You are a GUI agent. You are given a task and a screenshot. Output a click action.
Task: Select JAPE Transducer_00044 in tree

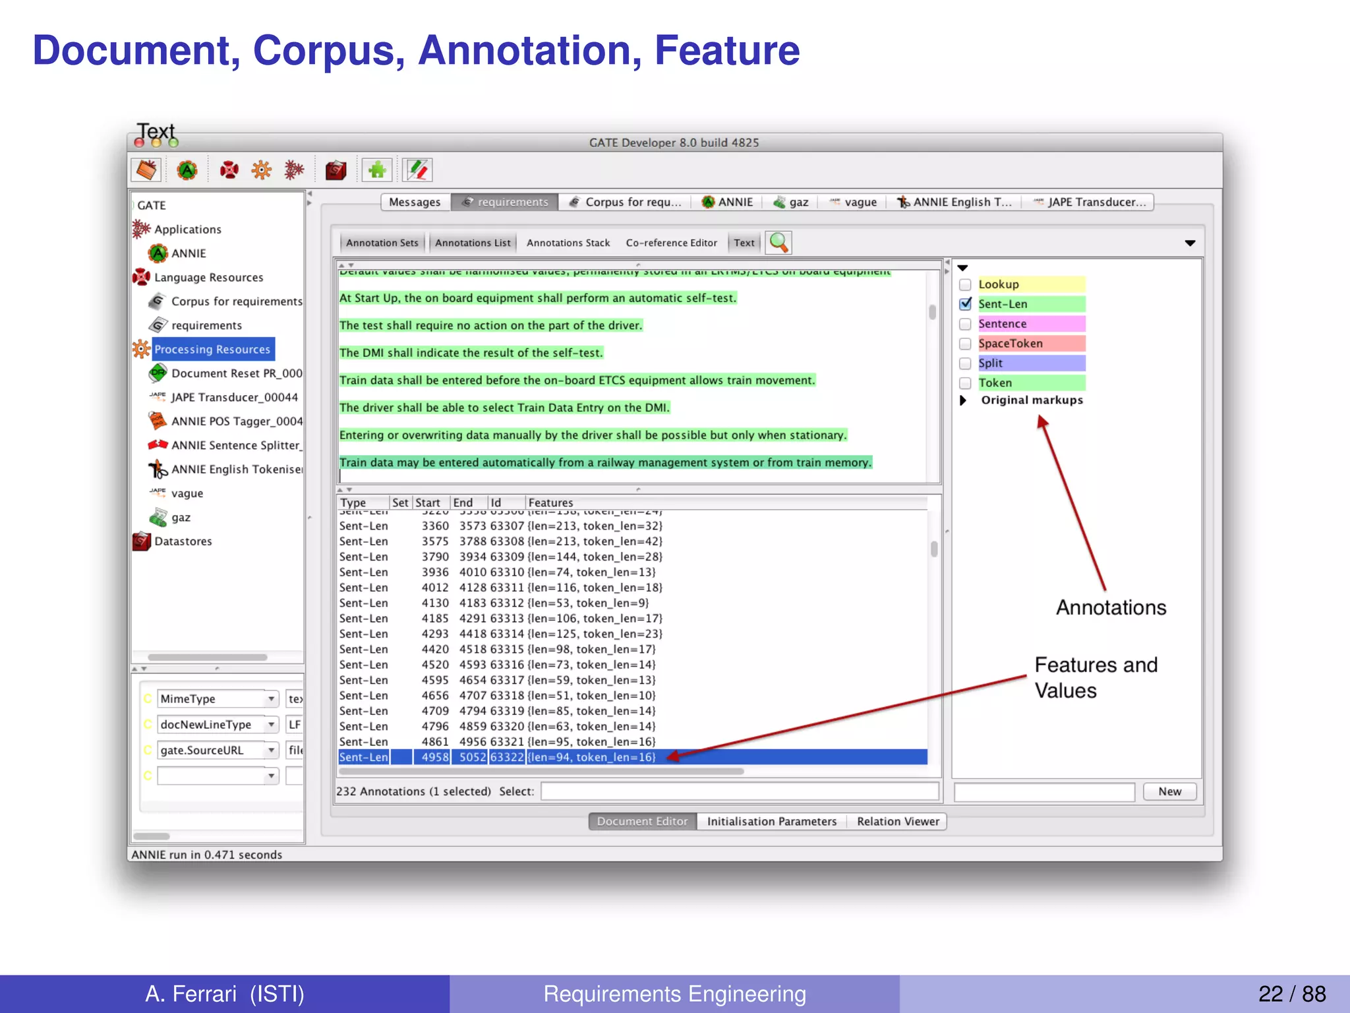234,397
